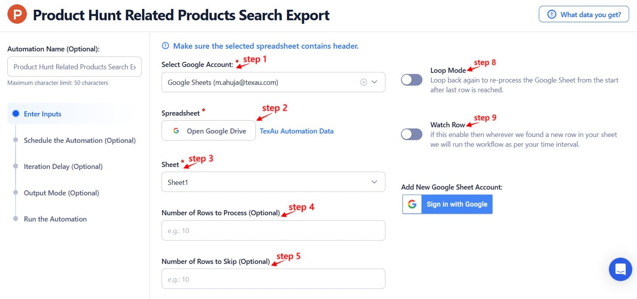637x299 pixels.
Task: Enable Watch Row
Action: pyautogui.click(x=412, y=134)
